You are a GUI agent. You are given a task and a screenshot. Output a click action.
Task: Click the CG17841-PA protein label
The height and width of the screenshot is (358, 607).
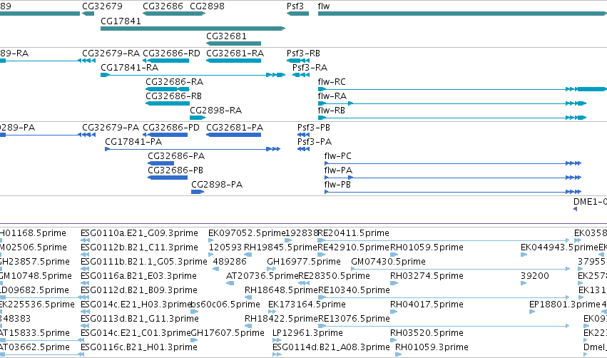(133, 142)
